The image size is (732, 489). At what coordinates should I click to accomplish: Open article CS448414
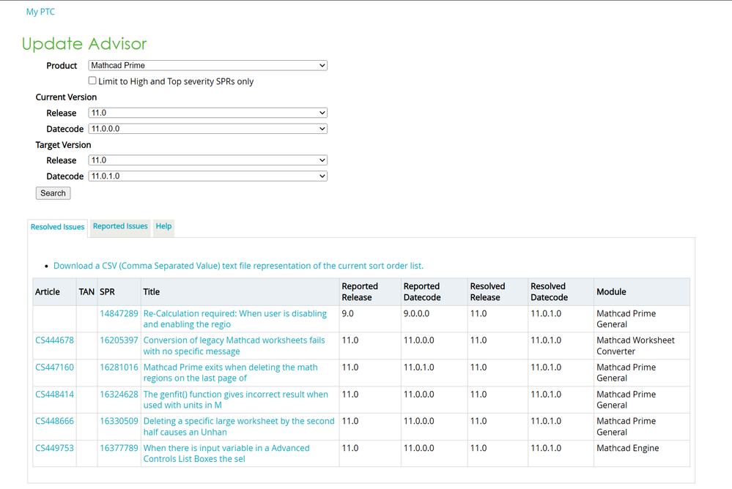pyautogui.click(x=55, y=395)
